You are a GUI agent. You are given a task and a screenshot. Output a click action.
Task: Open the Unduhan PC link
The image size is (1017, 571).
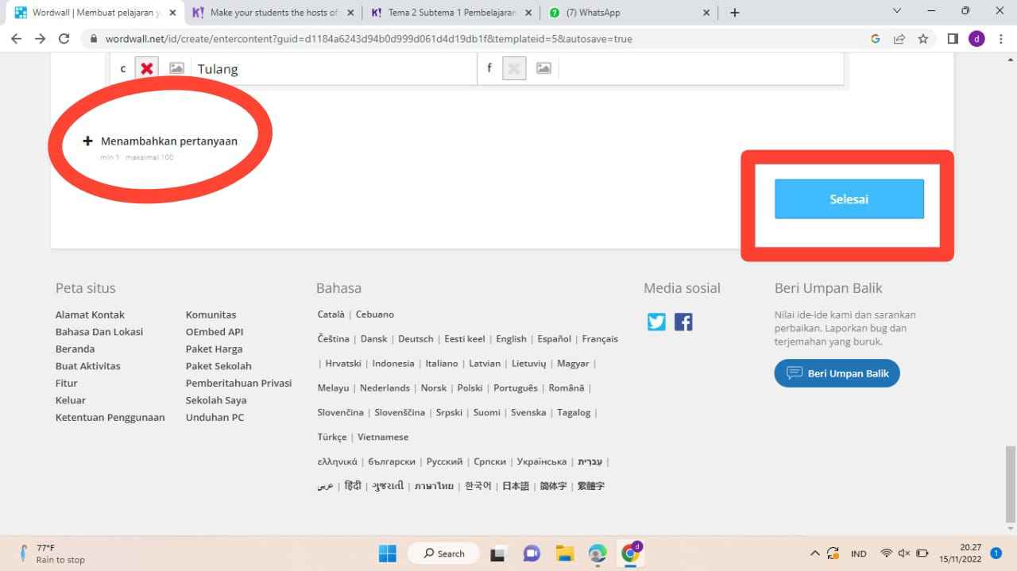point(215,417)
